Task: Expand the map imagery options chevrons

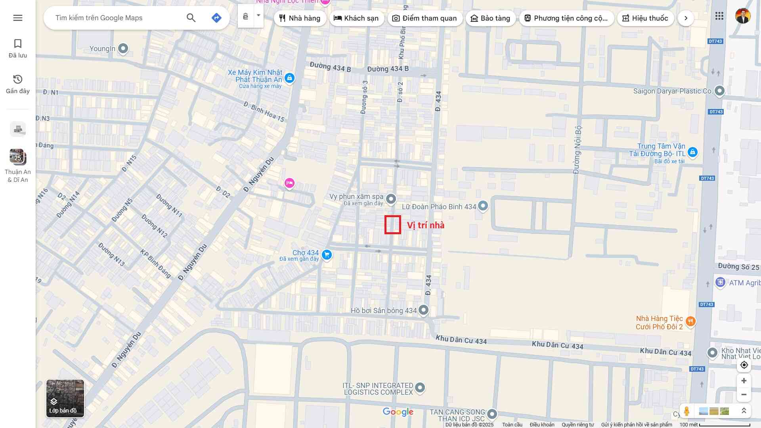Action: coord(744,411)
